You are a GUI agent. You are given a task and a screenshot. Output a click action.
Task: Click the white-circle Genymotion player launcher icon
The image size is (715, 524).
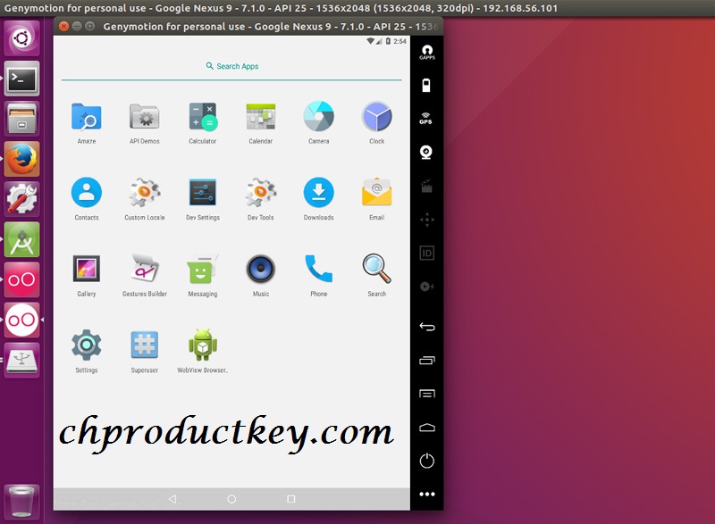click(21, 320)
